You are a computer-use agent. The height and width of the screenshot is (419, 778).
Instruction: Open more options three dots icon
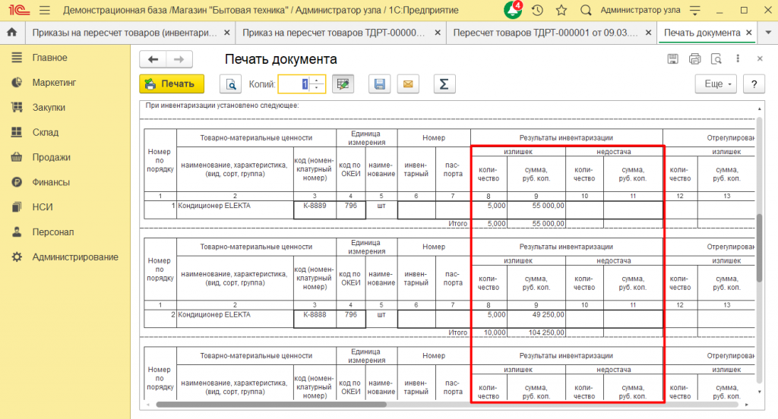[x=738, y=58]
